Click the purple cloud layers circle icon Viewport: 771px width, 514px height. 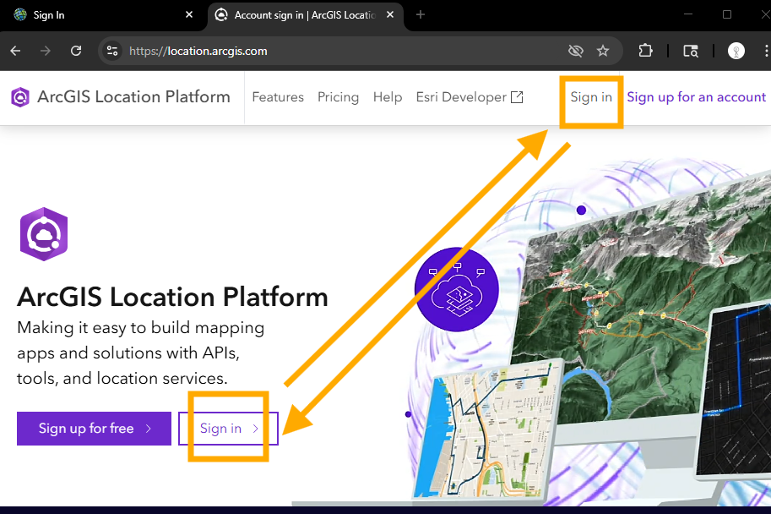click(x=457, y=289)
